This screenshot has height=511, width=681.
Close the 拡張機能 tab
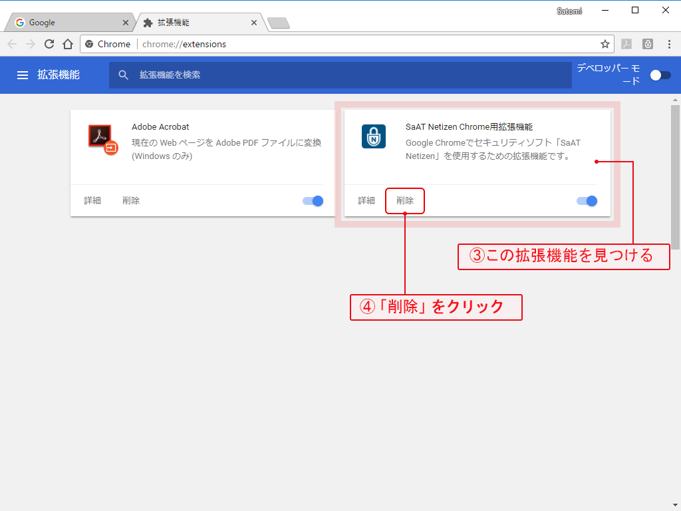tap(254, 23)
